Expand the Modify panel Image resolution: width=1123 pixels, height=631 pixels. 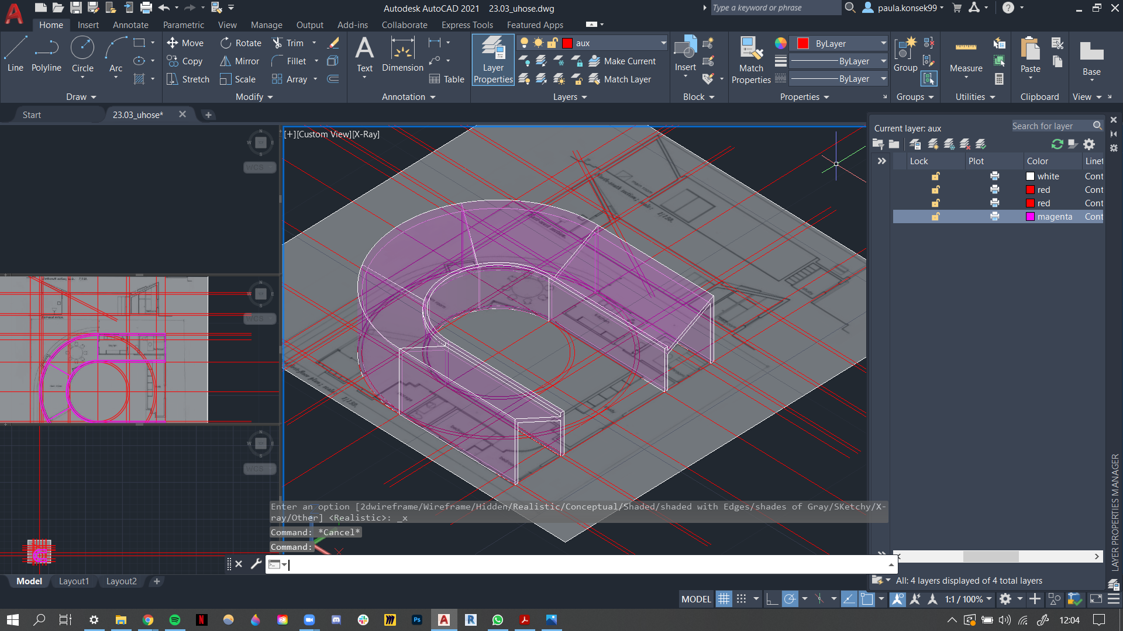[x=254, y=97]
